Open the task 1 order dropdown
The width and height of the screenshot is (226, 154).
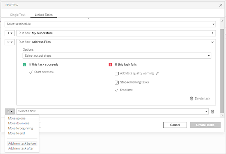[10, 33]
